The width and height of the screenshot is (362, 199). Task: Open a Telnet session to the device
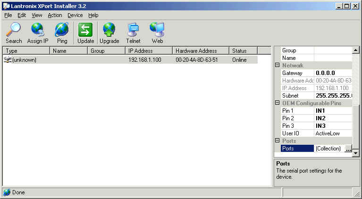(x=133, y=33)
